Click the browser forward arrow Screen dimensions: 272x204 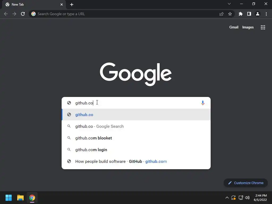14,14
